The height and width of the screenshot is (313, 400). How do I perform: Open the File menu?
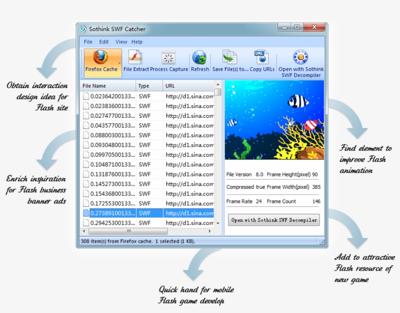coord(88,42)
